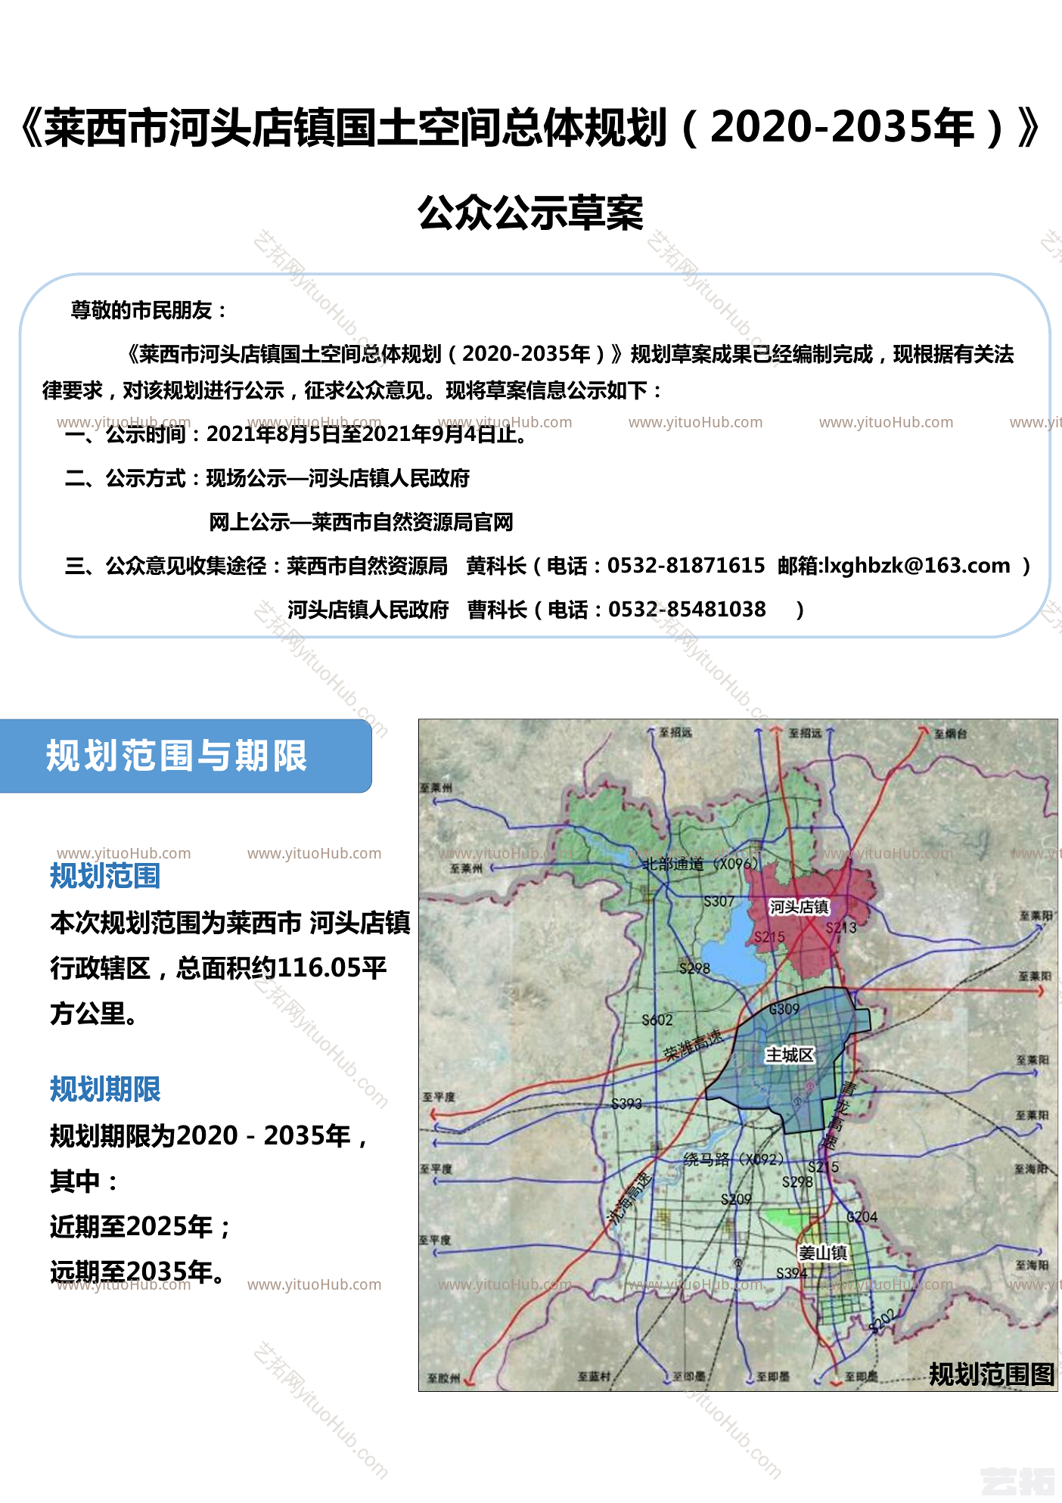Image resolution: width=1062 pixels, height=1503 pixels.
Task: Click the subtitle '公众公示草案'
Action: [x=531, y=213]
